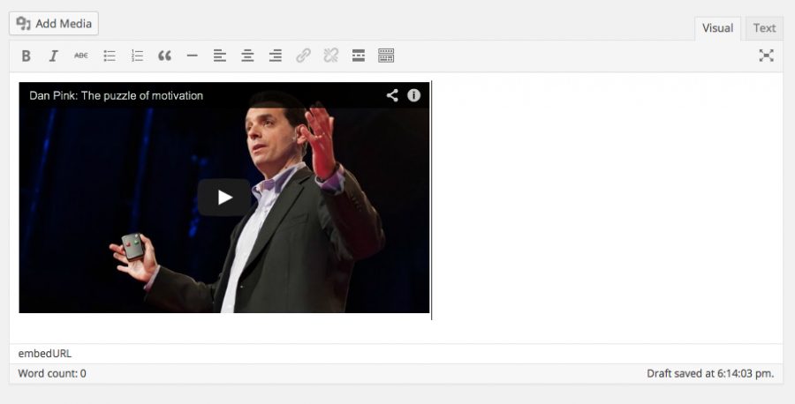Insert a bulleted list
This screenshot has height=404, width=795.
(110, 56)
